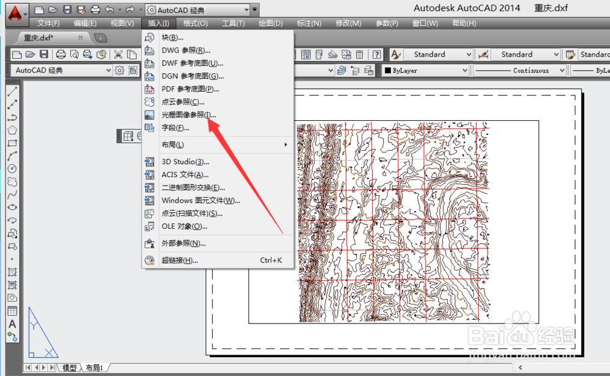
Task: Select the Rectangle draw tool
Action: [x=12, y=143]
